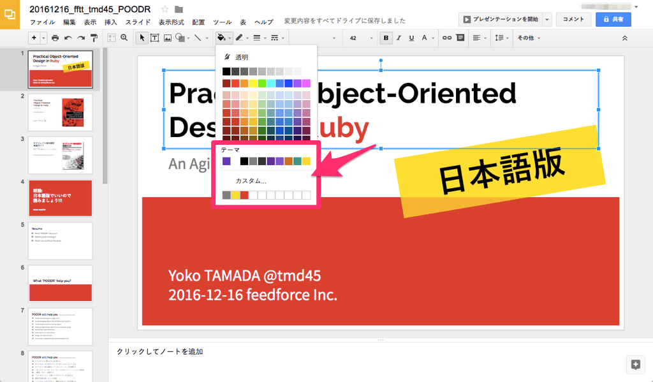The image size is (653, 382).
Task: Select slide 2 thumbnail in the filmstrip
Action: point(61,112)
